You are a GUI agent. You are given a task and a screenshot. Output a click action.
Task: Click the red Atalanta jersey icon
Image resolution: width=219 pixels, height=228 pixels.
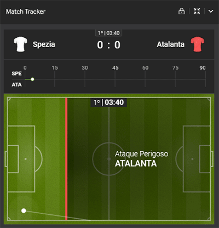point(198,44)
